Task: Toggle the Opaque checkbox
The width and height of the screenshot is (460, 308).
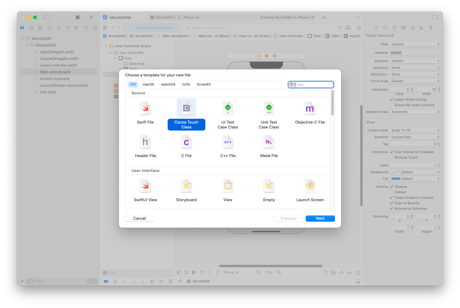Action: (x=392, y=187)
